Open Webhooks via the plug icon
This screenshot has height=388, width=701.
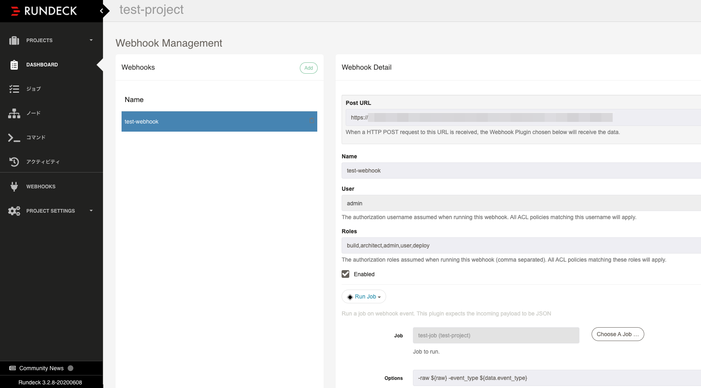pos(14,187)
